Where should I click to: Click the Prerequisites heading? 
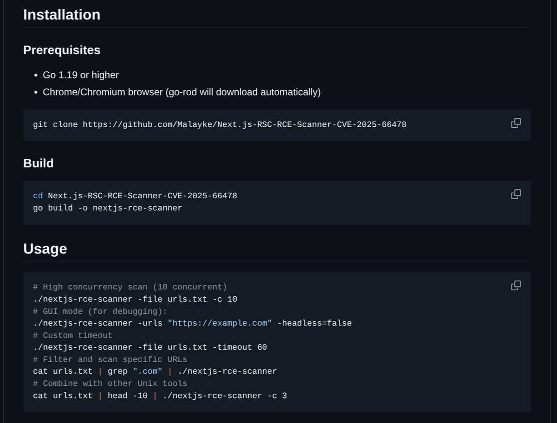(62, 50)
